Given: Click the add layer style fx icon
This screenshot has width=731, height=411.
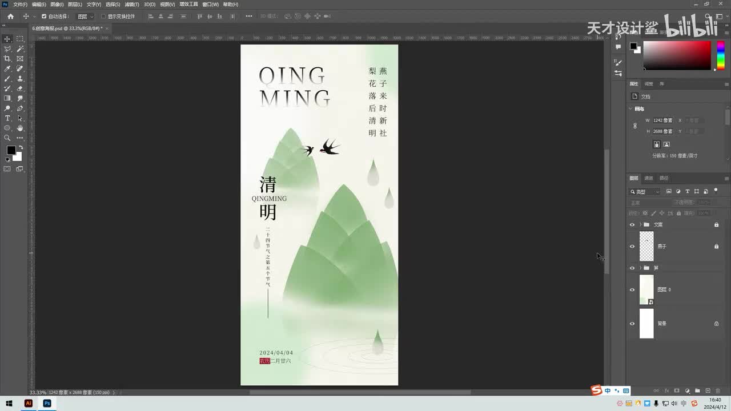Looking at the screenshot, I should (667, 391).
